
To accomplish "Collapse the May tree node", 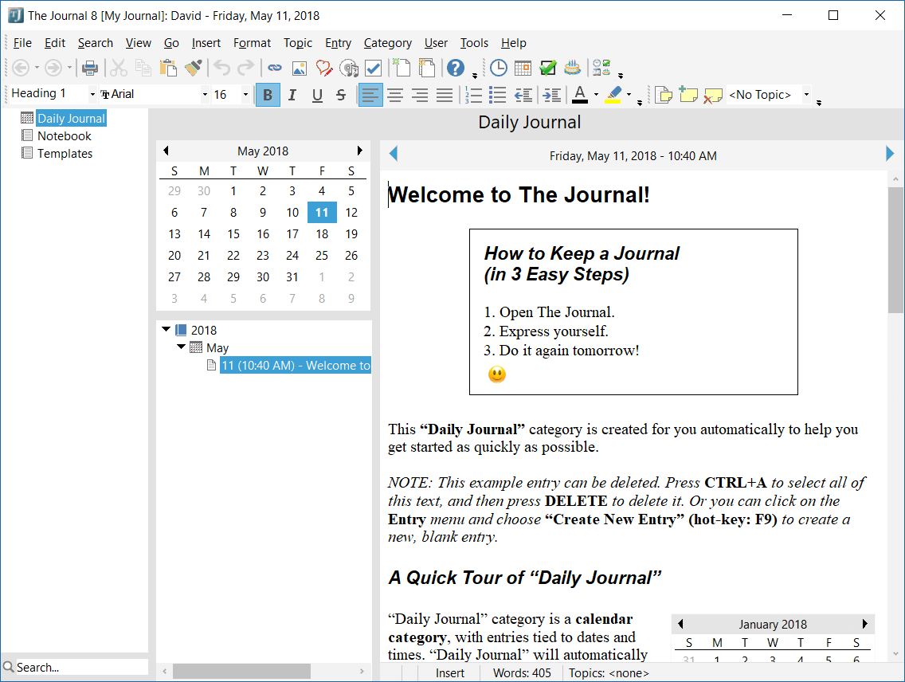I will click(x=181, y=347).
